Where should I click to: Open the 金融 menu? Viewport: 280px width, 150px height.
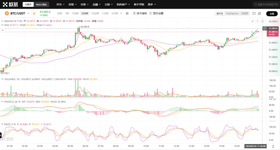pyautogui.click(x=97, y=5)
